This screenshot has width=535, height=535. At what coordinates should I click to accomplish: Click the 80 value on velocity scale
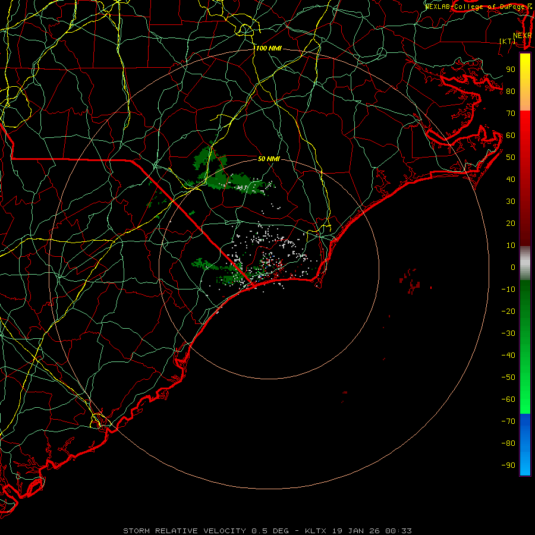tap(511, 92)
